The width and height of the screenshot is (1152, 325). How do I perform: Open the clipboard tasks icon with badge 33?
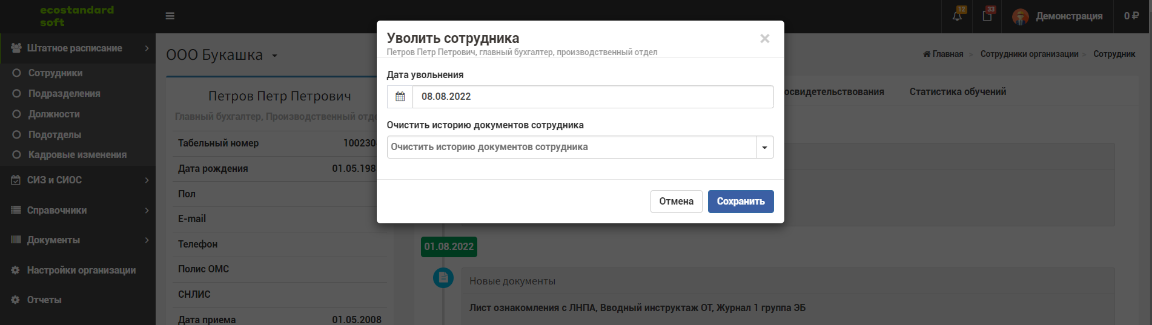click(987, 16)
